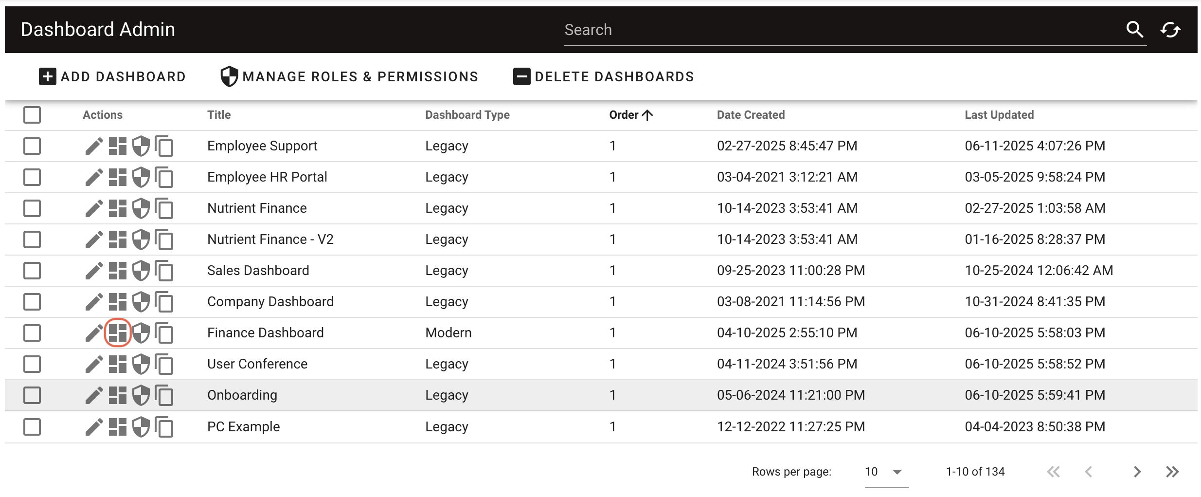1201x497 pixels.
Task: Open layout grid for PC Example
Action: click(x=118, y=427)
